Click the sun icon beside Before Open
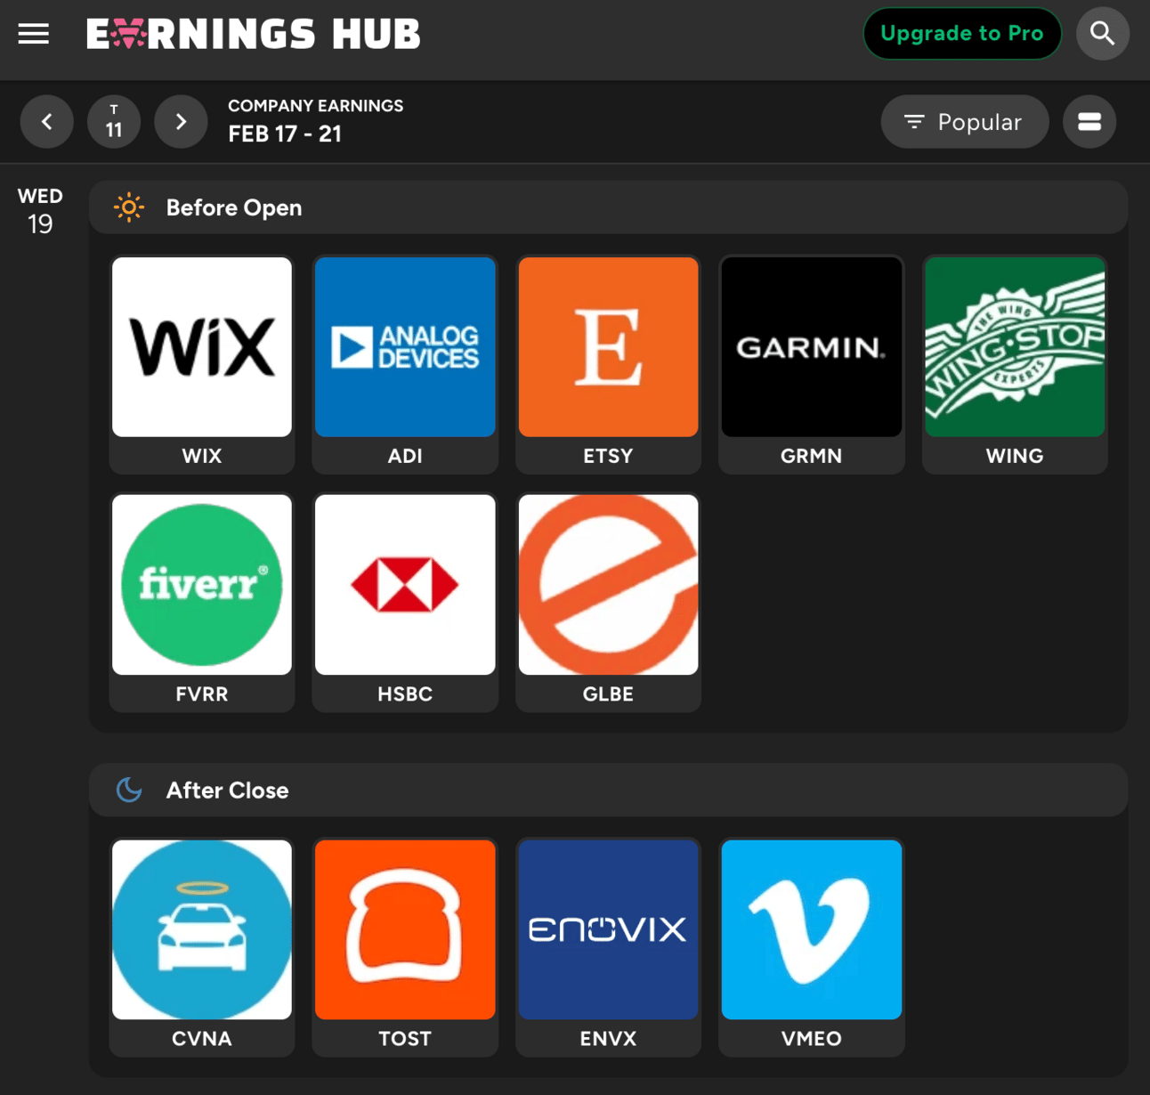The width and height of the screenshot is (1150, 1095). click(129, 207)
